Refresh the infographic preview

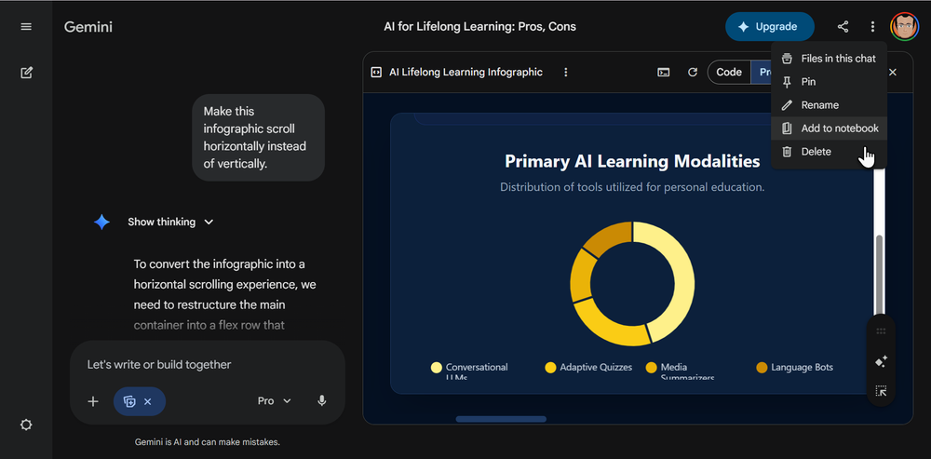pos(693,73)
